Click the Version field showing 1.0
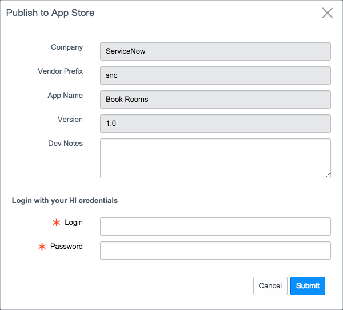Screen dimensions: 343x310 point(216,124)
